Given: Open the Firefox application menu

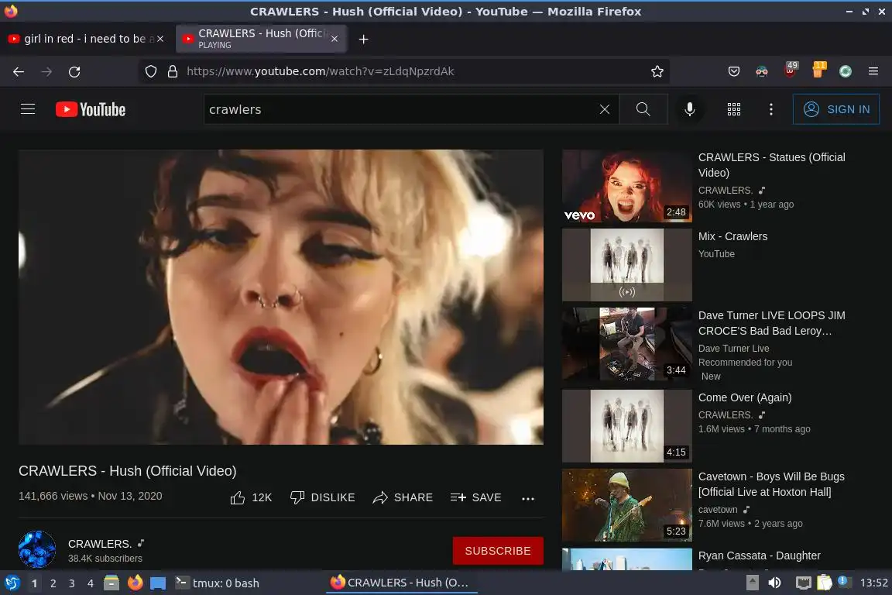Looking at the screenshot, I should 873,71.
